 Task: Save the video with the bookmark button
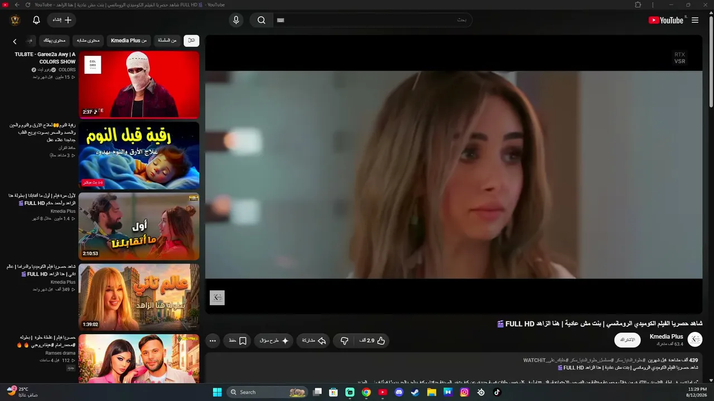[238, 341]
